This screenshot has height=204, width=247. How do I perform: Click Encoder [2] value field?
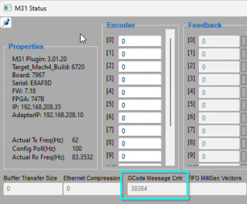(x=140, y=67)
